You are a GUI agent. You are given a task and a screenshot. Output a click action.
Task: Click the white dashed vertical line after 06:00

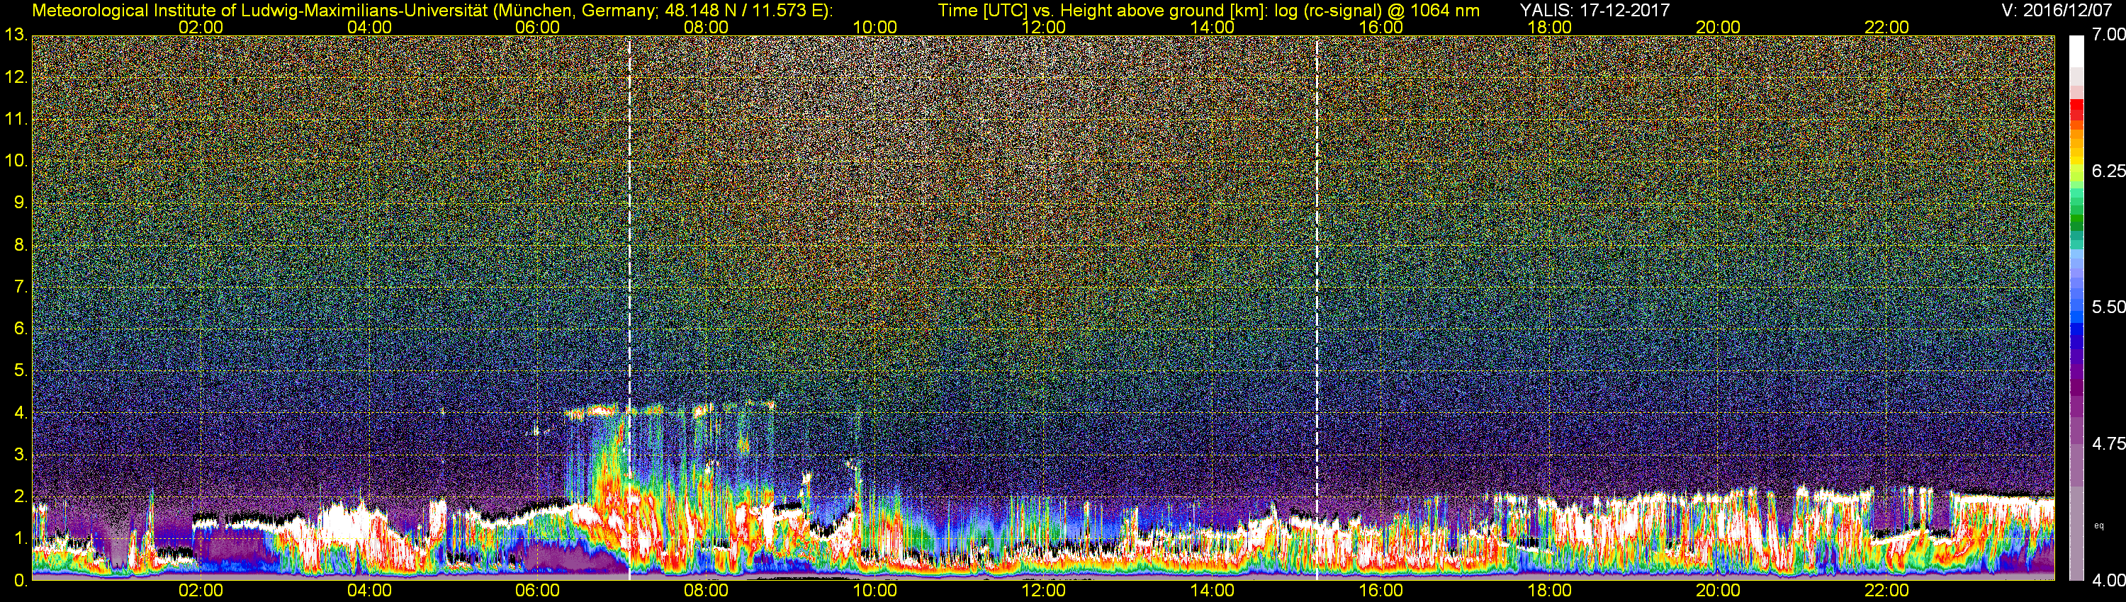(629, 307)
